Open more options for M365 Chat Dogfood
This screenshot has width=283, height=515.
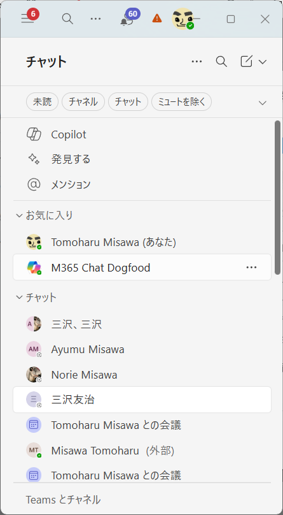251,267
